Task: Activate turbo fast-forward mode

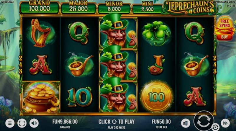Action: coord(225,123)
